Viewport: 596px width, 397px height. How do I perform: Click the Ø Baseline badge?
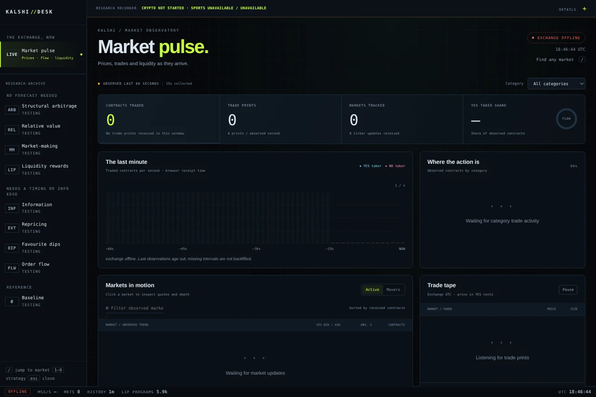pos(12,302)
